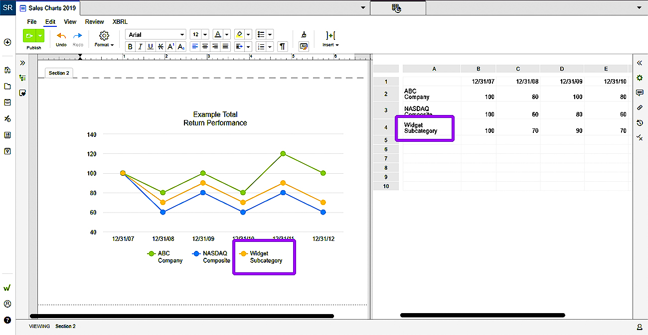
Task: Toggle bold formatting
Action: tap(130, 46)
